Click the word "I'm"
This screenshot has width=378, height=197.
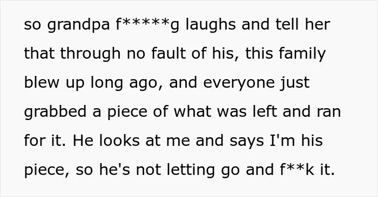click(282, 140)
